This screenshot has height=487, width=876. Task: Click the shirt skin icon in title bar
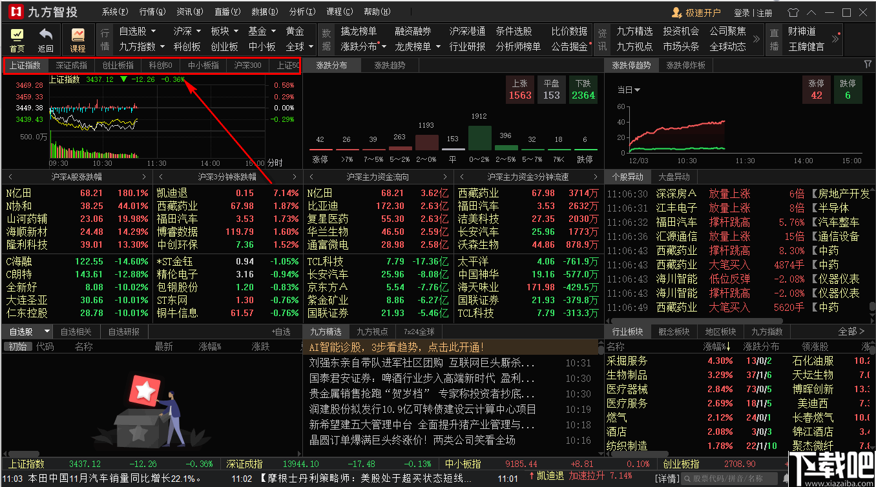pyautogui.click(x=793, y=12)
